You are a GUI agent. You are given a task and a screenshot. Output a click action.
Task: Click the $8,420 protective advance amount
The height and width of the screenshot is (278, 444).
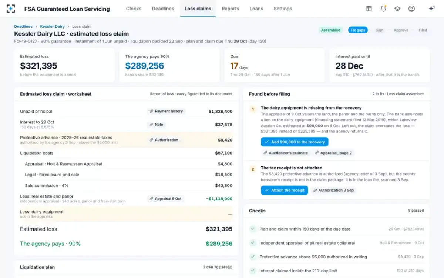pyautogui.click(x=225, y=140)
